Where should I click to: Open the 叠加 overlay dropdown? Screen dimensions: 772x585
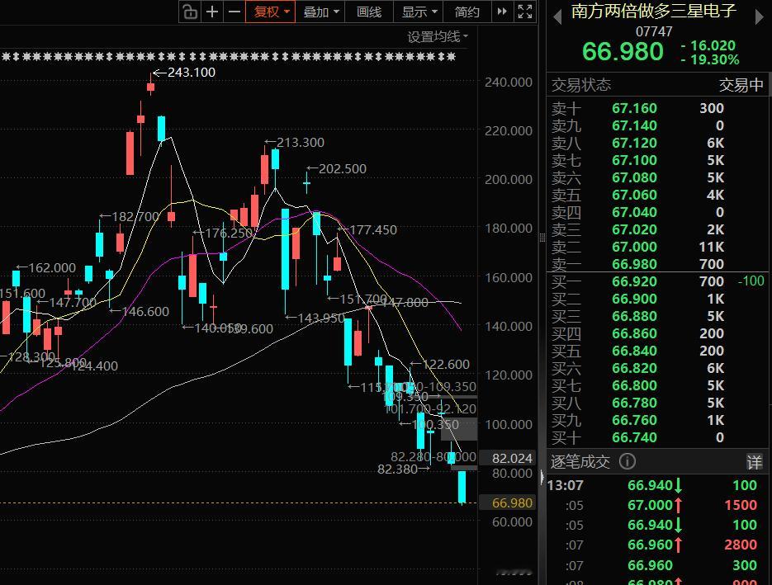tap(320, 12)
